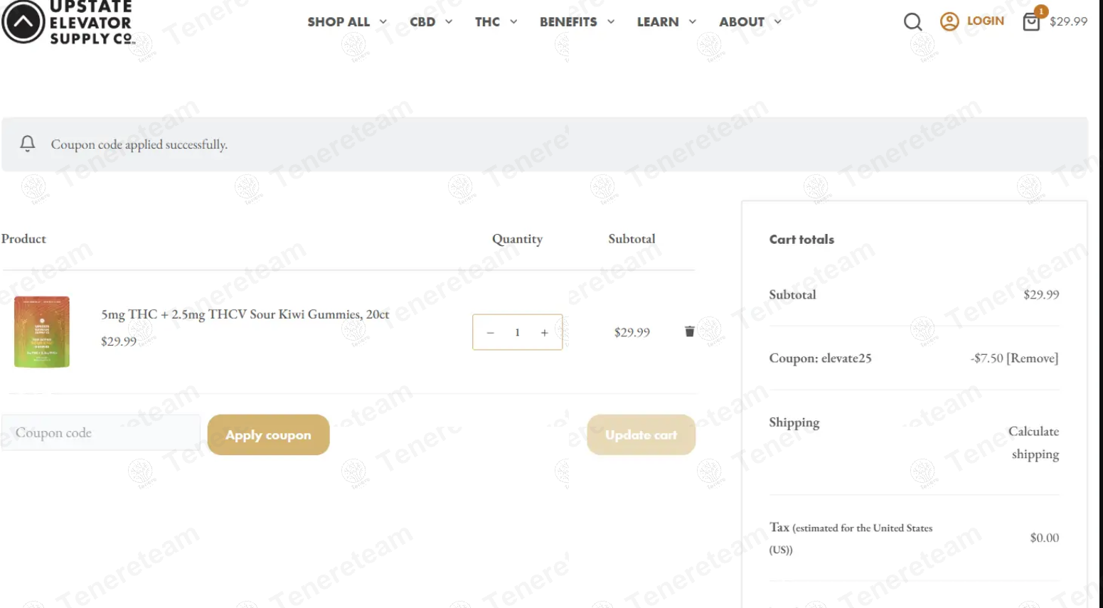The height and width of the screenshot is (608, 1103).
Task: Click the Upstate Elevator Supply logo
Action: 68,23
